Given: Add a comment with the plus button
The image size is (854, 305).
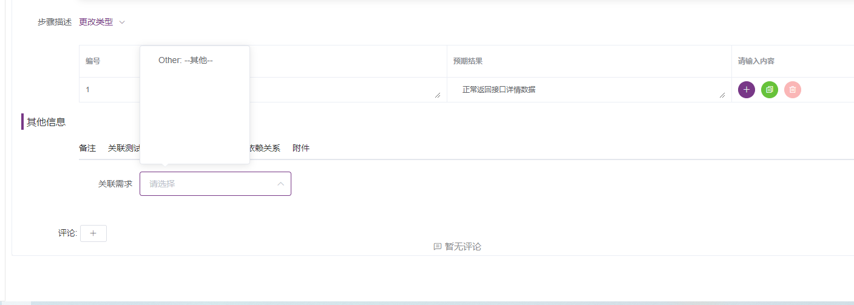Looking at the screenshot, I should point(93,233).
